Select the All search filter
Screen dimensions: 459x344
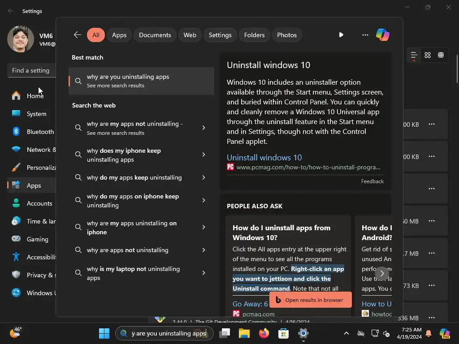pyautogui.click(x=96, y=35)
